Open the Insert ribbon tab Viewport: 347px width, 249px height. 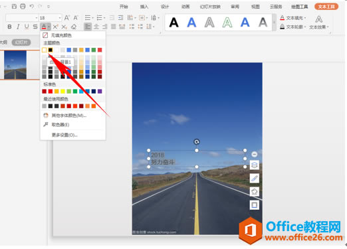point(144,7)
